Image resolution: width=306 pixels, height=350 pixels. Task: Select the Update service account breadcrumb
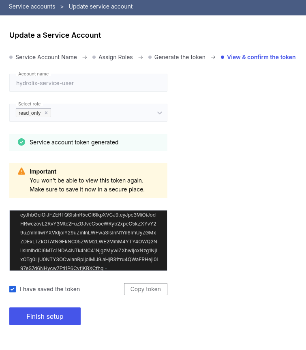click(x=101, y=6)
